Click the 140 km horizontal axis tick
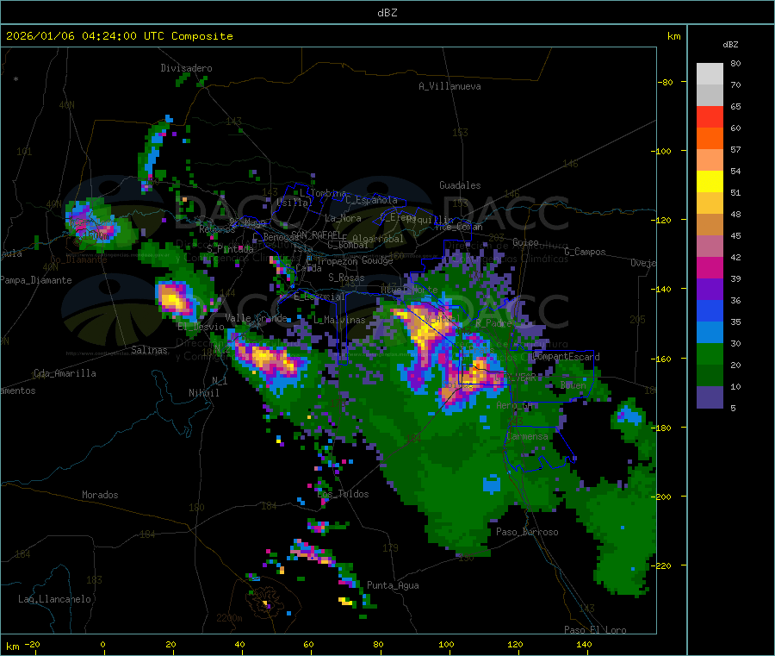775x656 pixels. tap(584, 644)
